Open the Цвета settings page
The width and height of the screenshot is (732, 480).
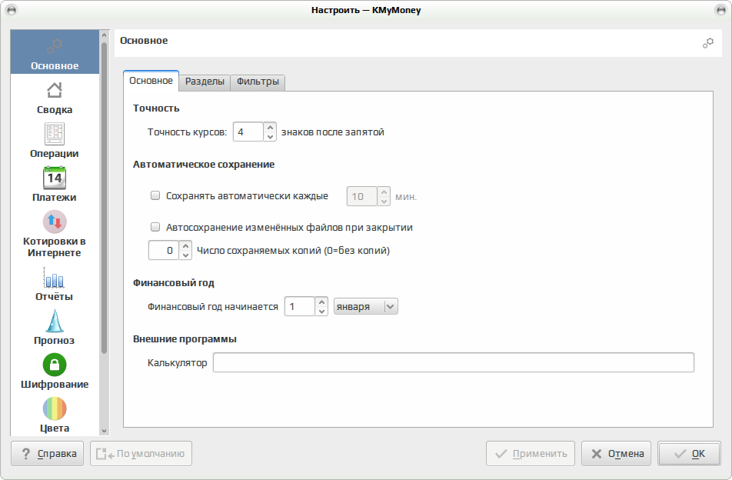point(55,415)
